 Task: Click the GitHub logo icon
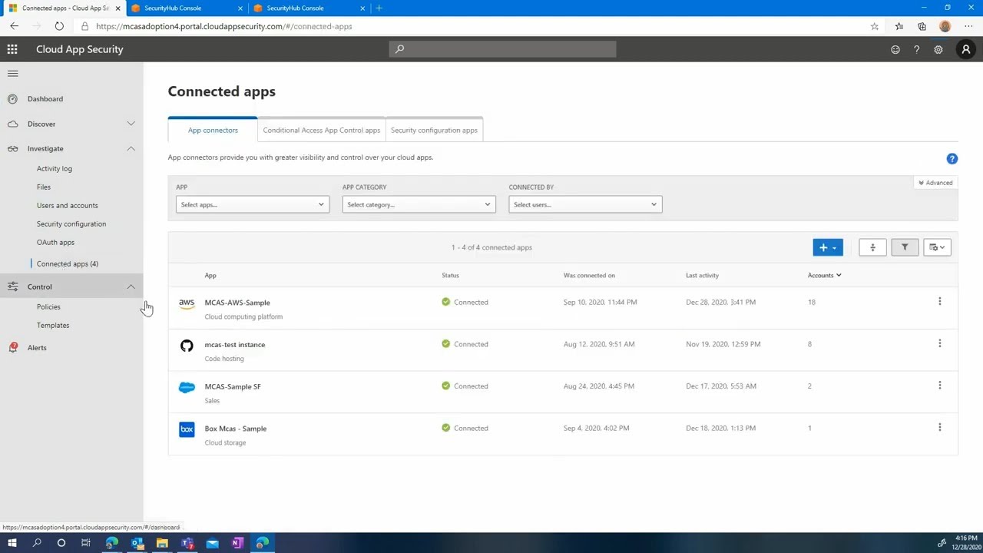[187, 346]
